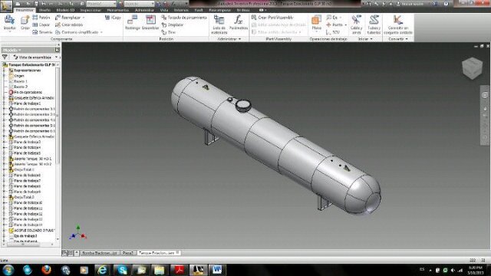Click the navigation wheel on navigation bar

click(x=485, y=95)
